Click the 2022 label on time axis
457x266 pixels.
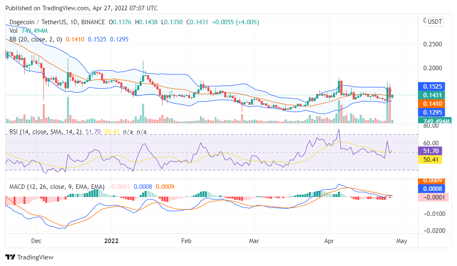coord(111,241)
